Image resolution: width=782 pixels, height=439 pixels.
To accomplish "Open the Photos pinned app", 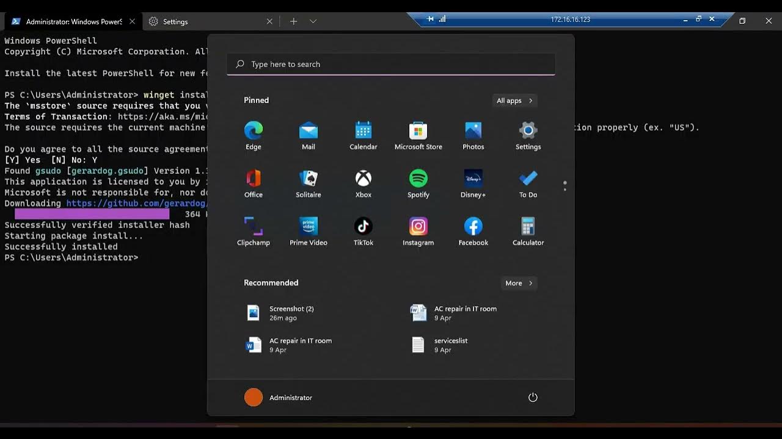I will [x=473, y=136].
